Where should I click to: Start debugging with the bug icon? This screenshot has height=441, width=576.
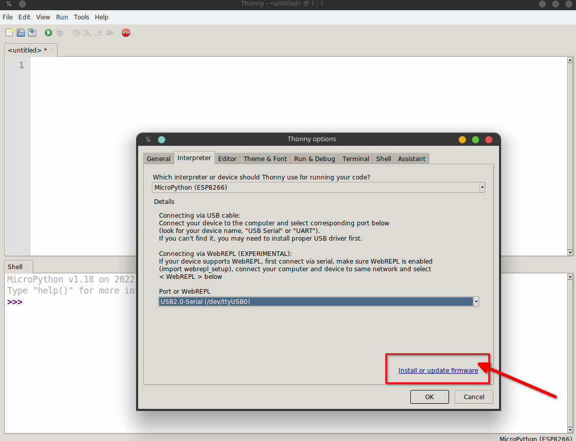(60, 33)
